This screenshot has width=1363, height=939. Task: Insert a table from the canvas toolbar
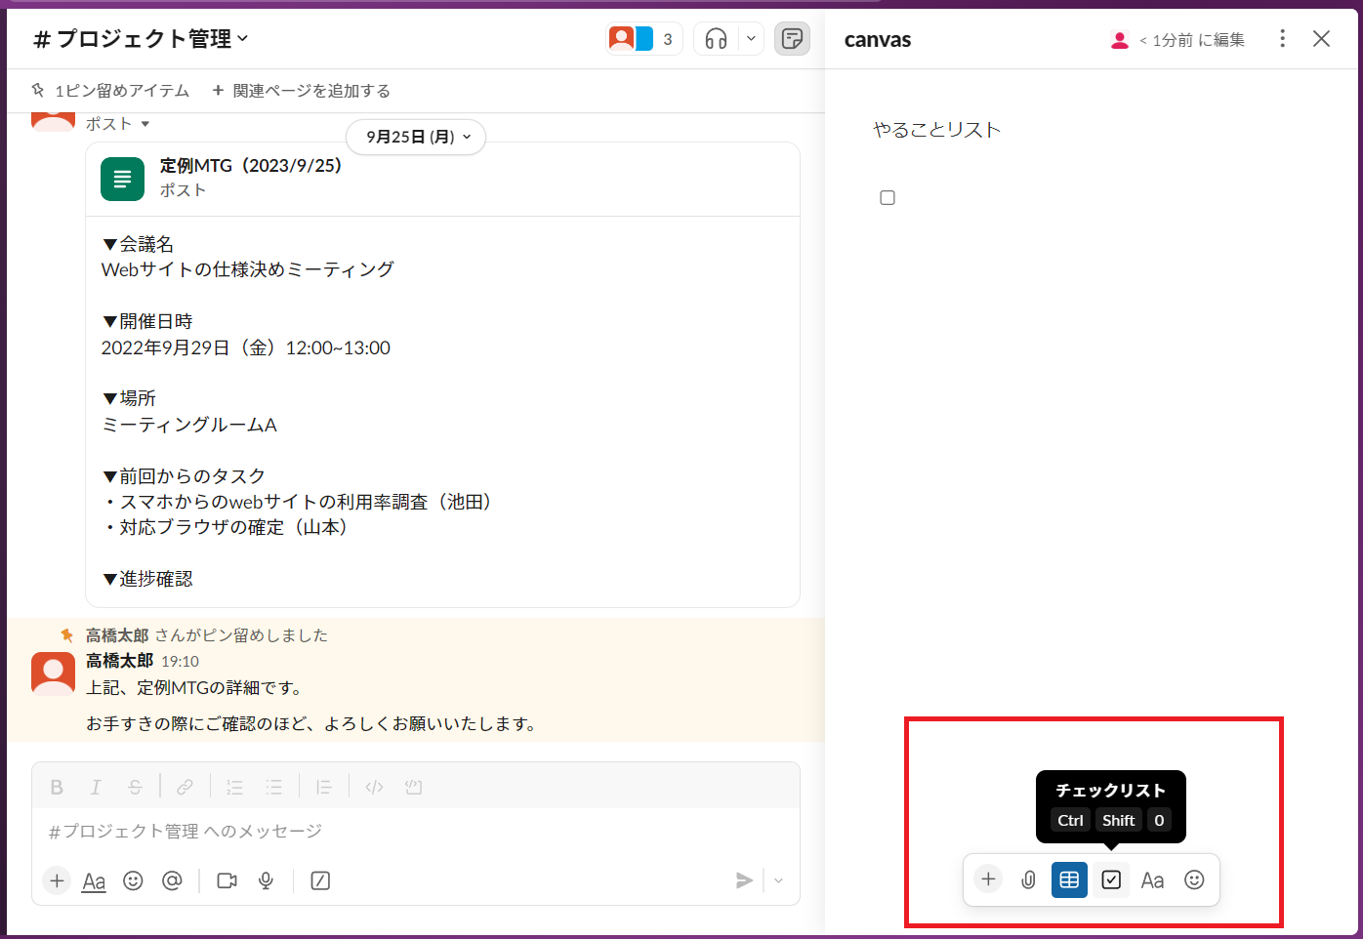click(x=1069, y=879)
